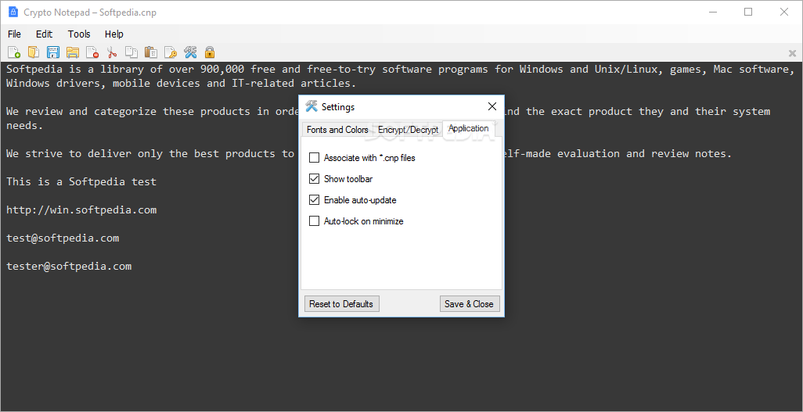803x412 pixels.
Task: Click the Reset to Defaults button
Action: coord(341,303)
